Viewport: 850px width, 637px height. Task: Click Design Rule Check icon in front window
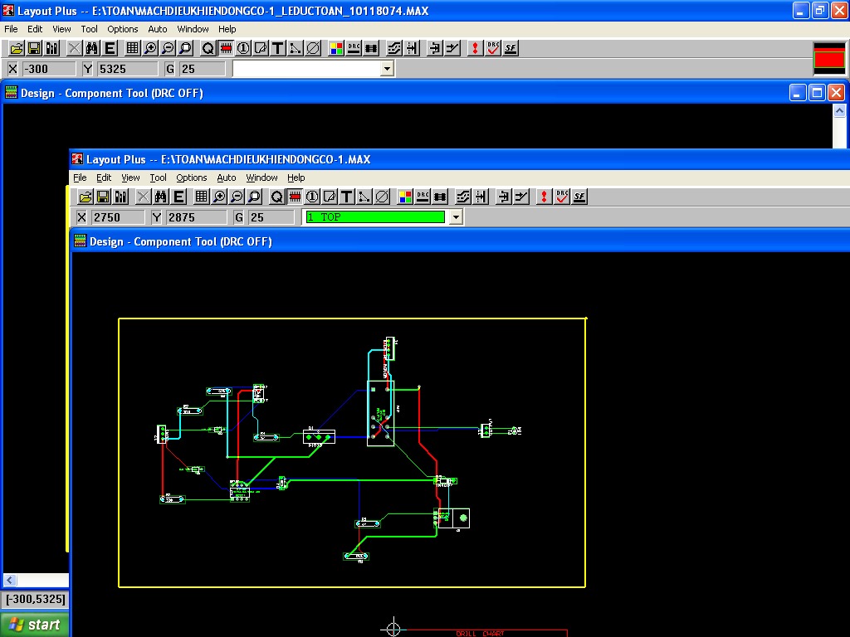tap(562, 197)
